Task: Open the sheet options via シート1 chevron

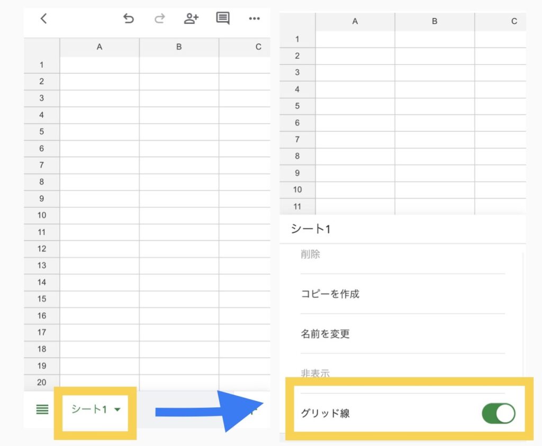Action: [x=118, y=409]
